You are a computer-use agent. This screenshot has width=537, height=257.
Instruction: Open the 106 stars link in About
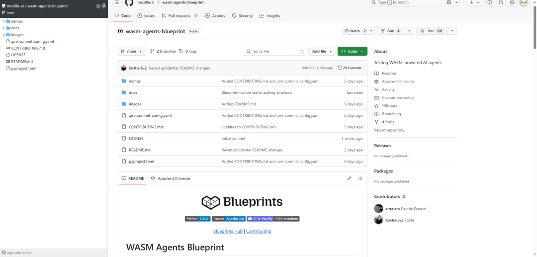pyautogui.click(x=389, y=106)
